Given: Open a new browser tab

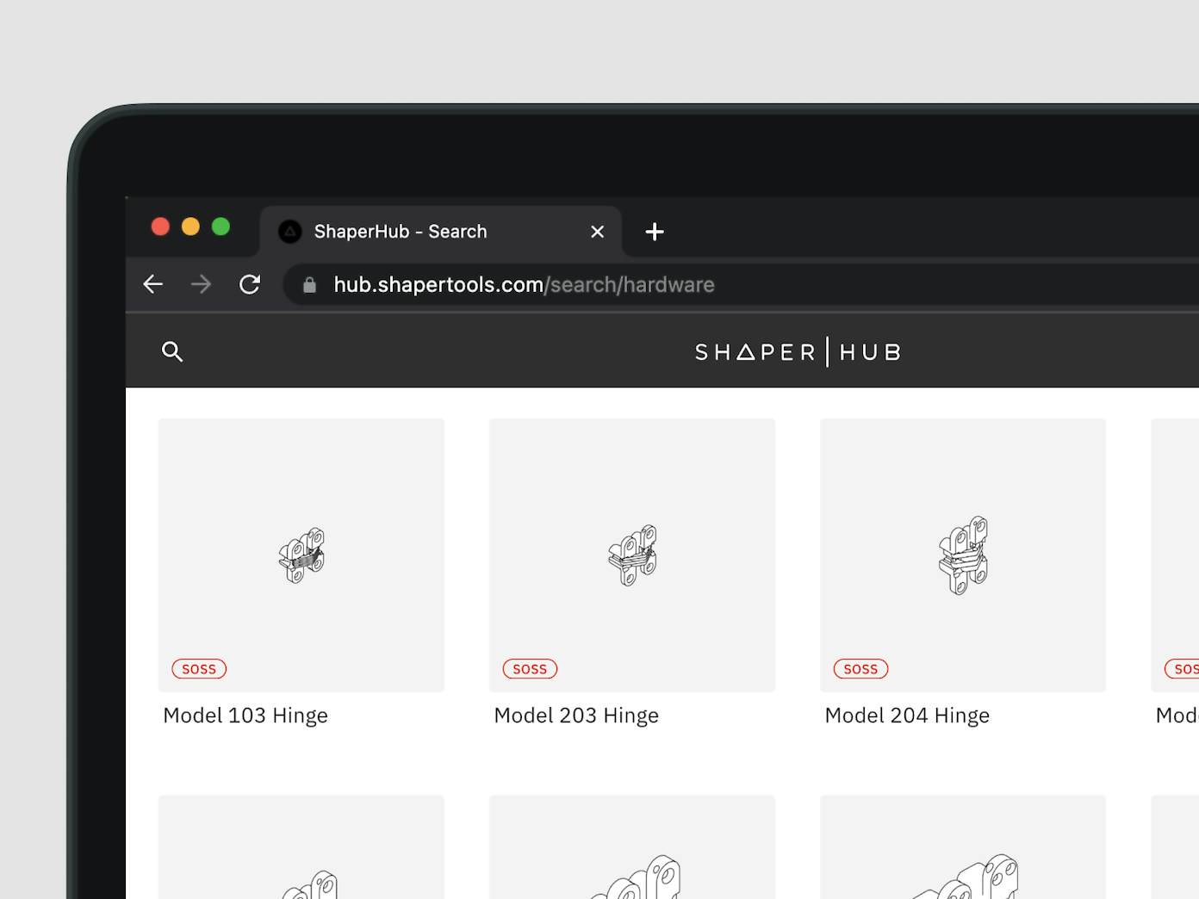Looking at the screenshot, I should click(655, 232).
